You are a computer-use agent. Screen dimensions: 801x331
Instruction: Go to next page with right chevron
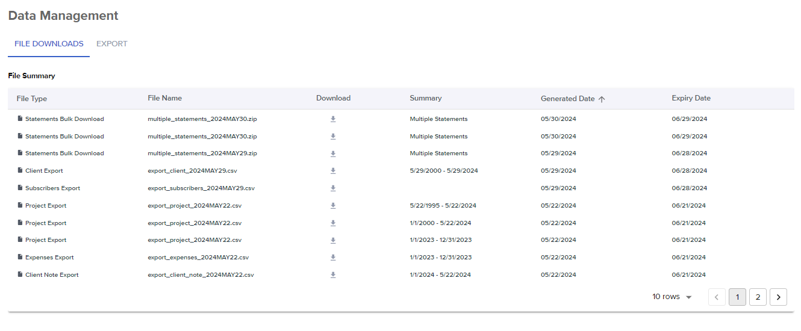coord(778,297)
